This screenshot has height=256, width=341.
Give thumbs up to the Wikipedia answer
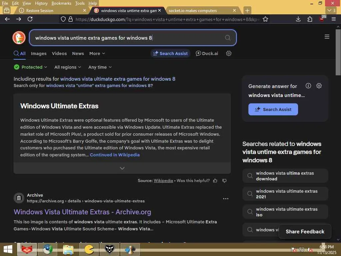tap(215, 180)
